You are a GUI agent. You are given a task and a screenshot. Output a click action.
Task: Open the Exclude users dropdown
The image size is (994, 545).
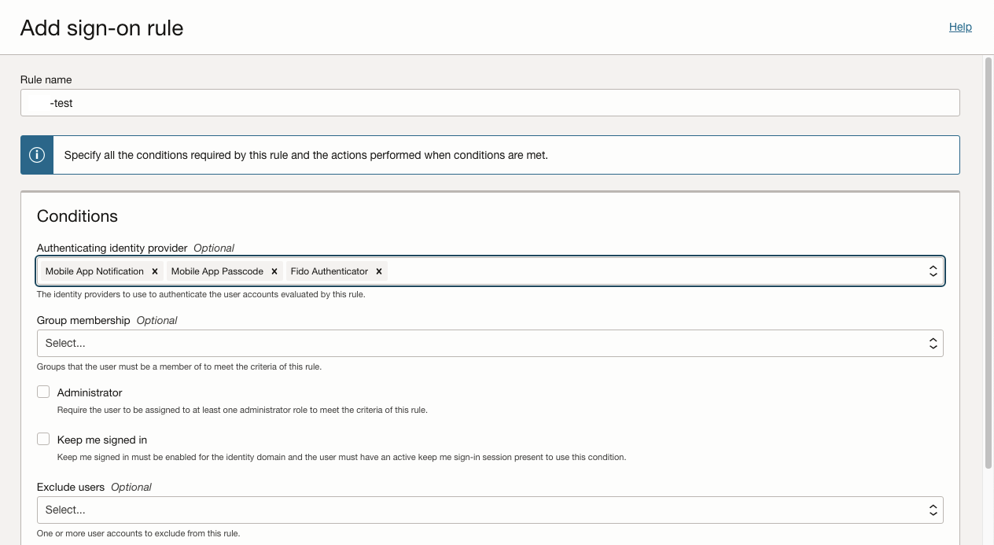[x=489, y=510]
